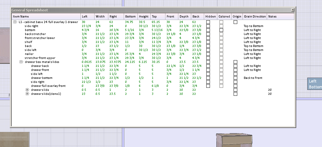The image size is (322, 147).
Task: Expand the drawer slide(clone1) row
Action: point(27,94)
